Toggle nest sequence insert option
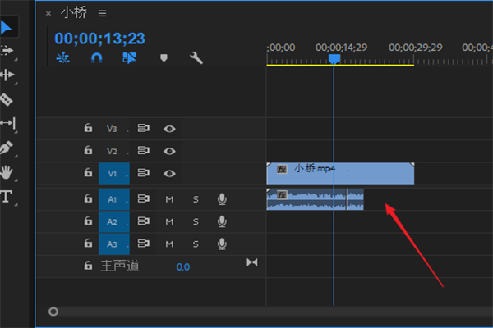This screenshot has width=493, height=328. (x=63, y=57)
